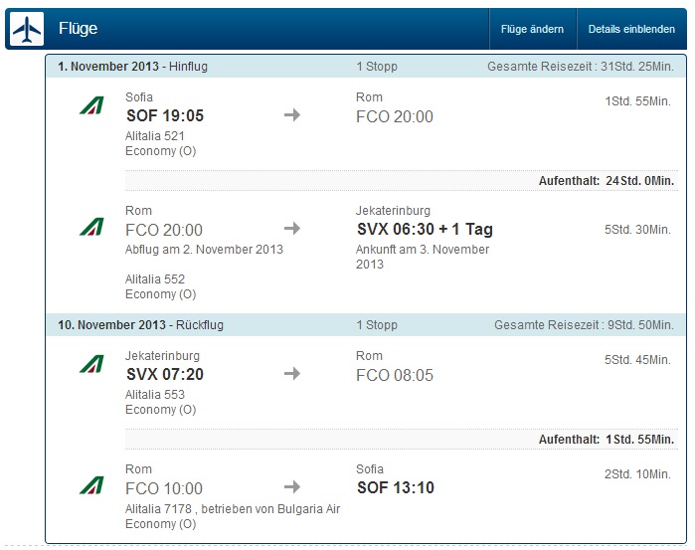Image resolution: width=695 pixels, height=550 pixels.
Task: Show details via Details einblenden
Action: click(631, 29)
